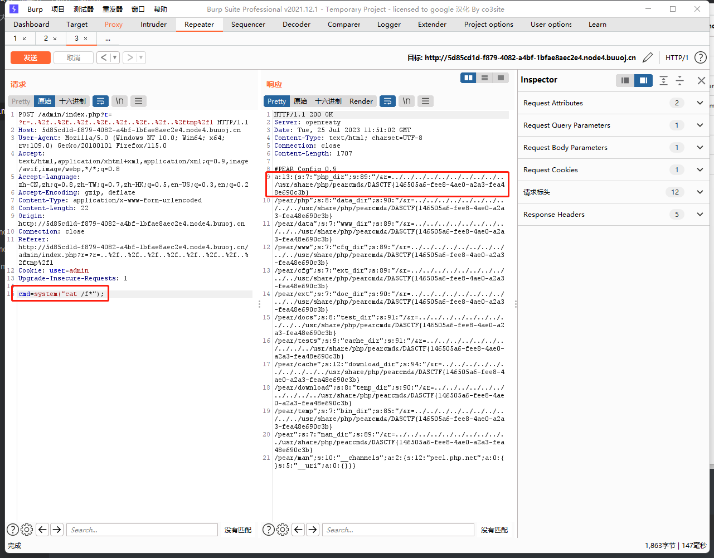Switch response view to Render
Viewport: 714px width, 558px height.
coord(361,101)
